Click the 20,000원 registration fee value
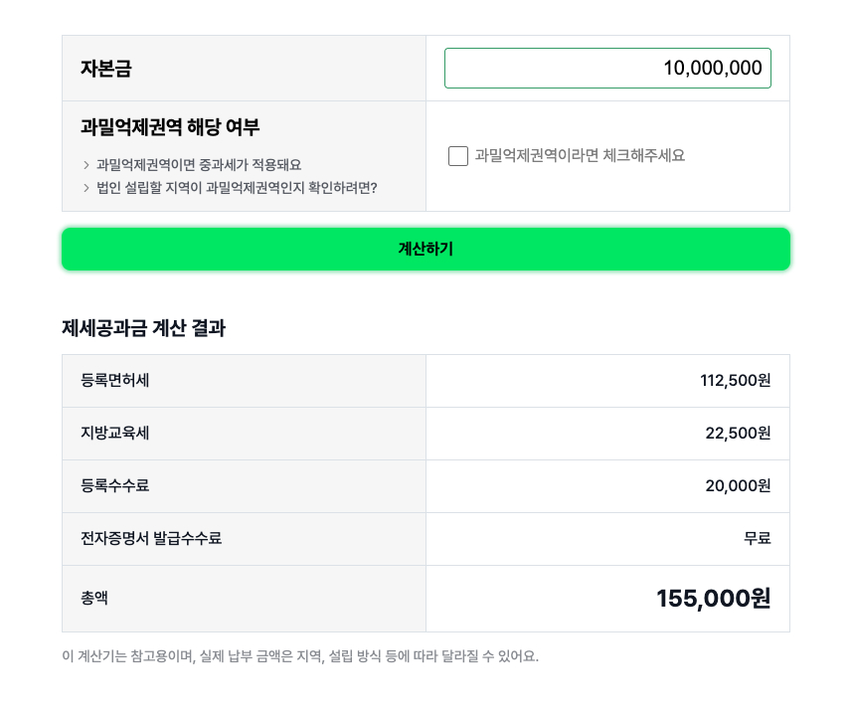 [738, 486]
